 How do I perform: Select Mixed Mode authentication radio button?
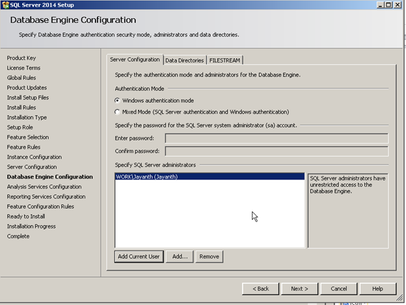(117, 112)
